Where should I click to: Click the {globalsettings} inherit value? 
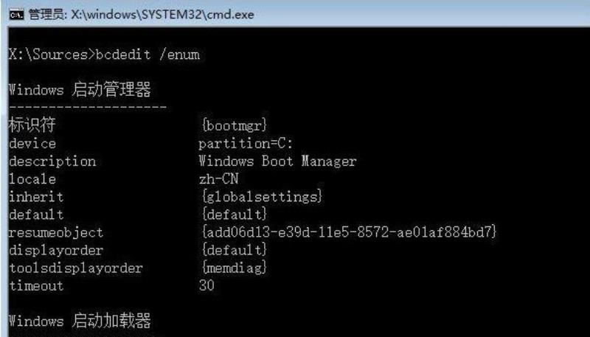point(262,196)
